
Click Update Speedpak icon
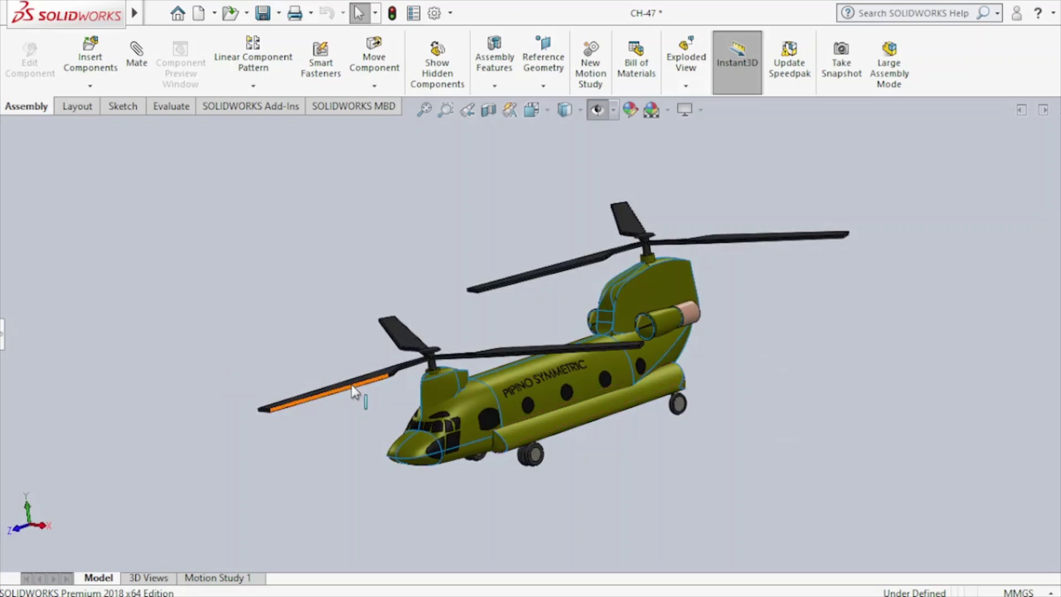[x=789, y=49]
